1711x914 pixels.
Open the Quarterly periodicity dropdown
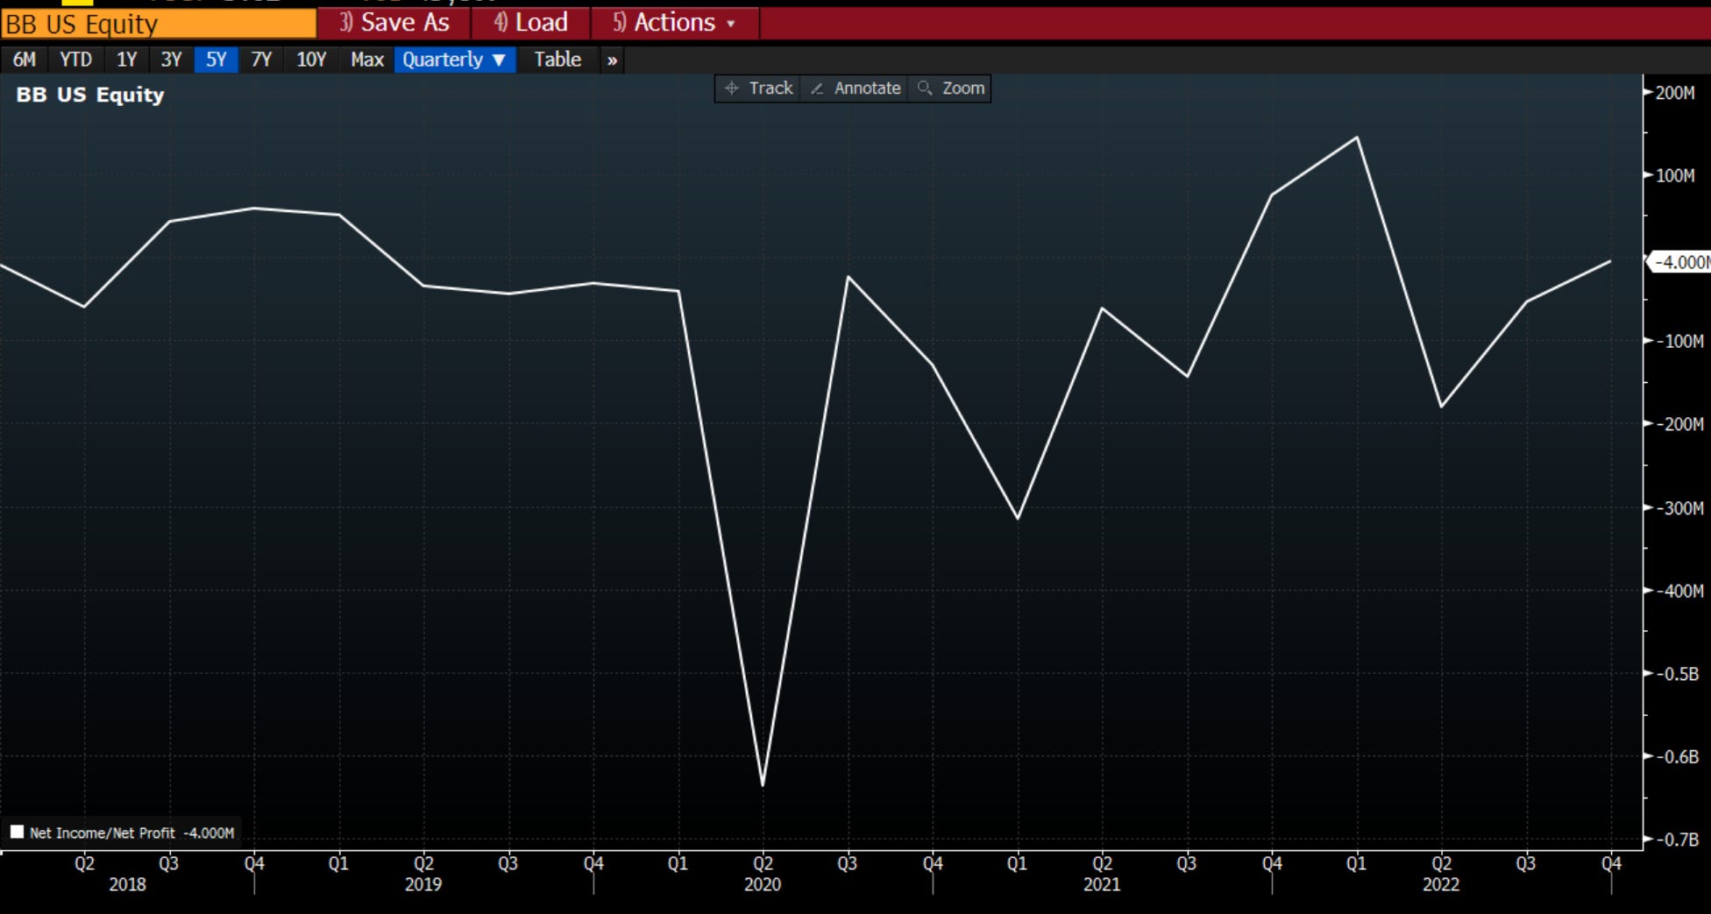[x=454, y=60]
